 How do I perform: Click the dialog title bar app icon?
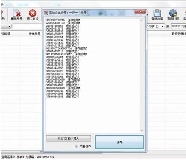pyautogui.click(x=46, y=13)
